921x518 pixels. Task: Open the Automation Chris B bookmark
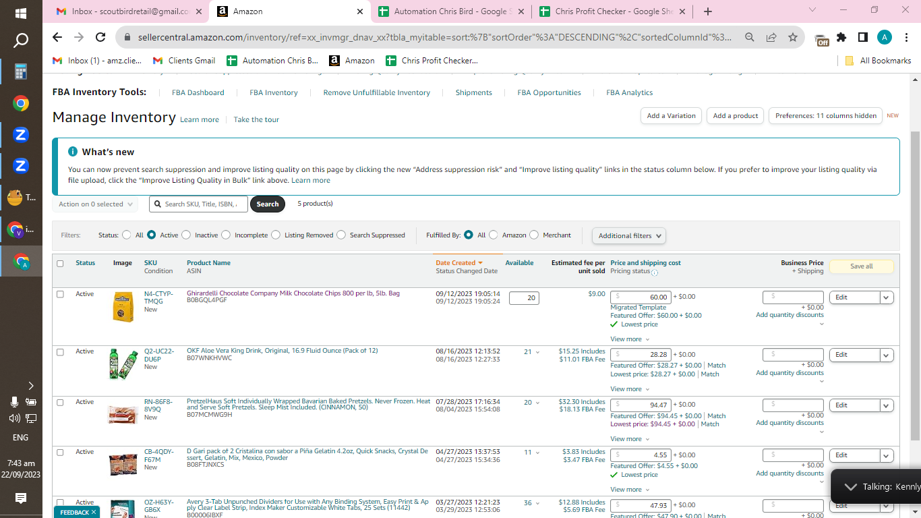coord(272,61)
